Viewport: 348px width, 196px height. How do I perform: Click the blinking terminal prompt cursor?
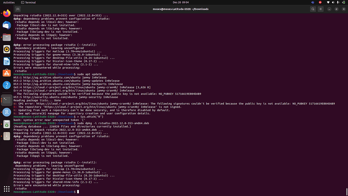pos(79,192)
